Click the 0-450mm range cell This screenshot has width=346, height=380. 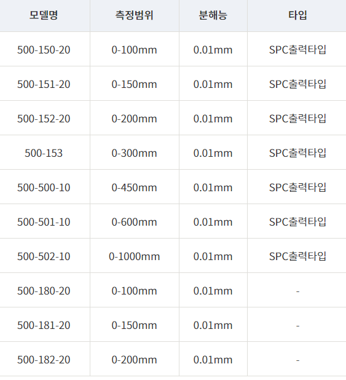pos(135,188)
